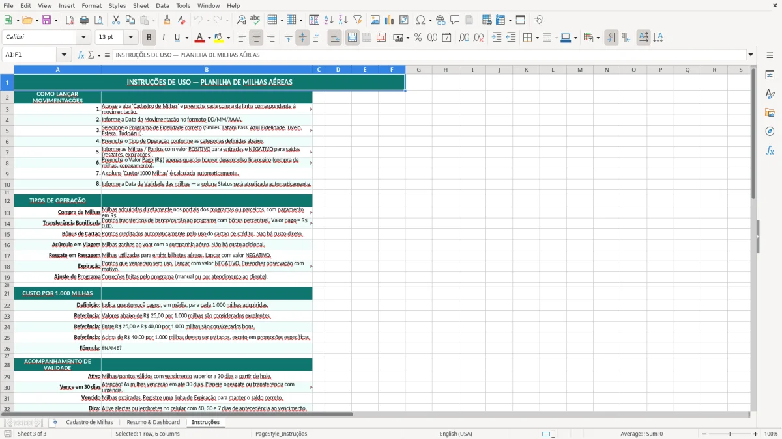Click zoom percentage 100% in status bar
Image resolution: width=782 pixels, height=439 pixels.
(x=771, y=434)
